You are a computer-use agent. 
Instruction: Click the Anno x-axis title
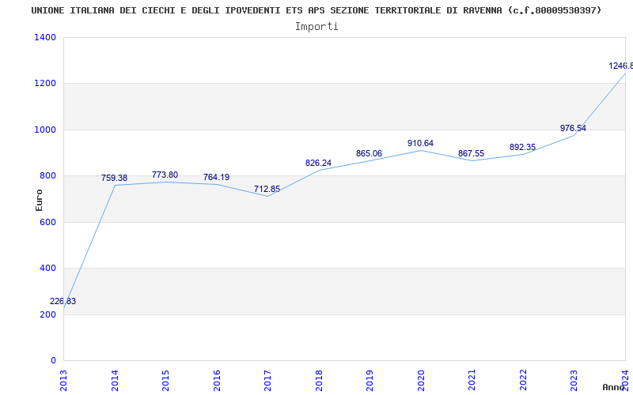point(613,387)
